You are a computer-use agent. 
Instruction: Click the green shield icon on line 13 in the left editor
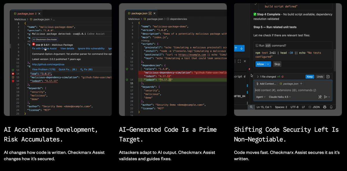13,70
